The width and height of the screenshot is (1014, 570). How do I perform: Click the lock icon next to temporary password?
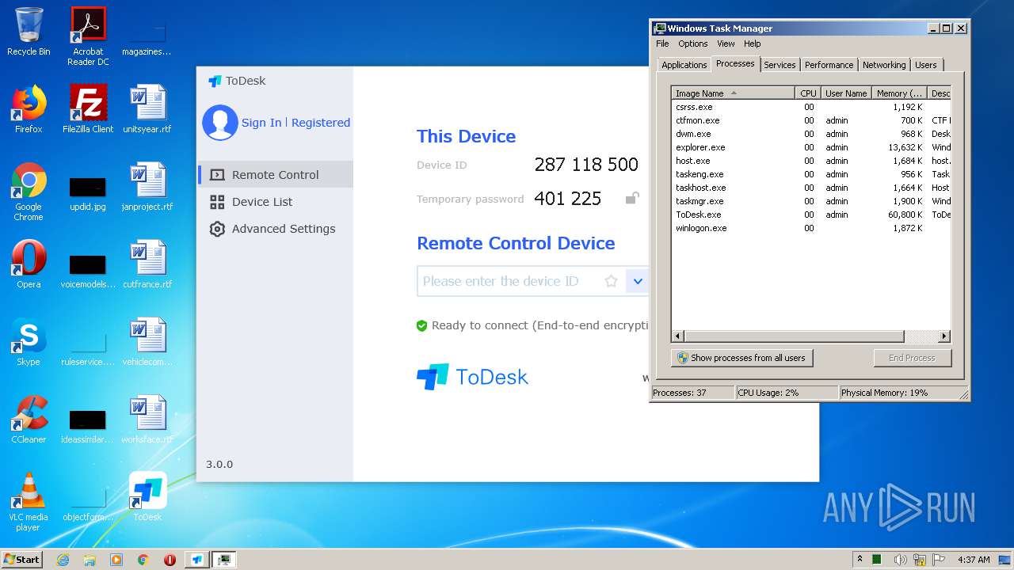[x=631, y=198]
